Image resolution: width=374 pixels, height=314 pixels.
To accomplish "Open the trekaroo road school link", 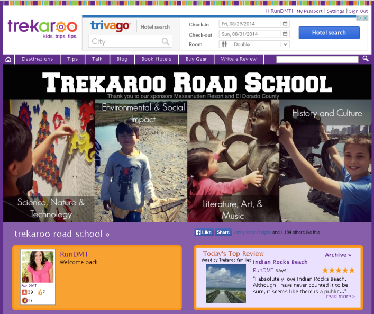I will 62,234.
